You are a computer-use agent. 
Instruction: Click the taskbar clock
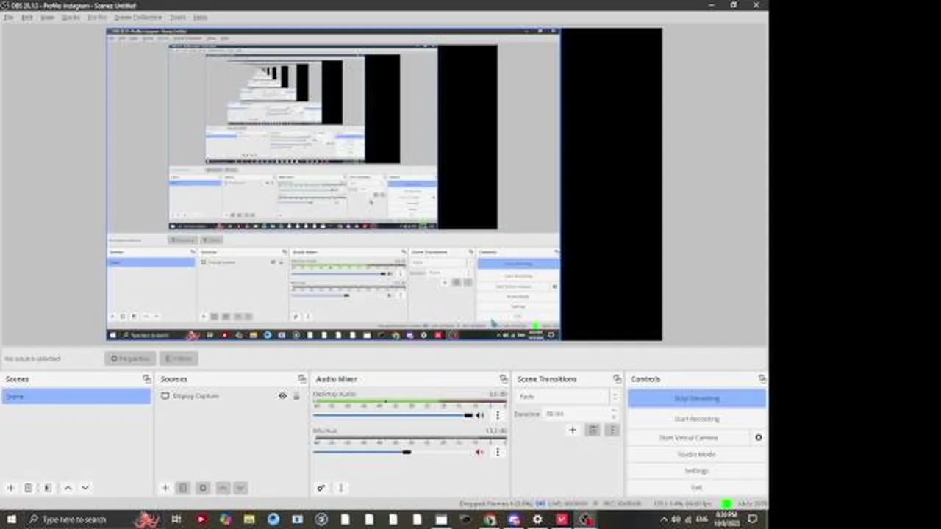click(x=723, y=519)
